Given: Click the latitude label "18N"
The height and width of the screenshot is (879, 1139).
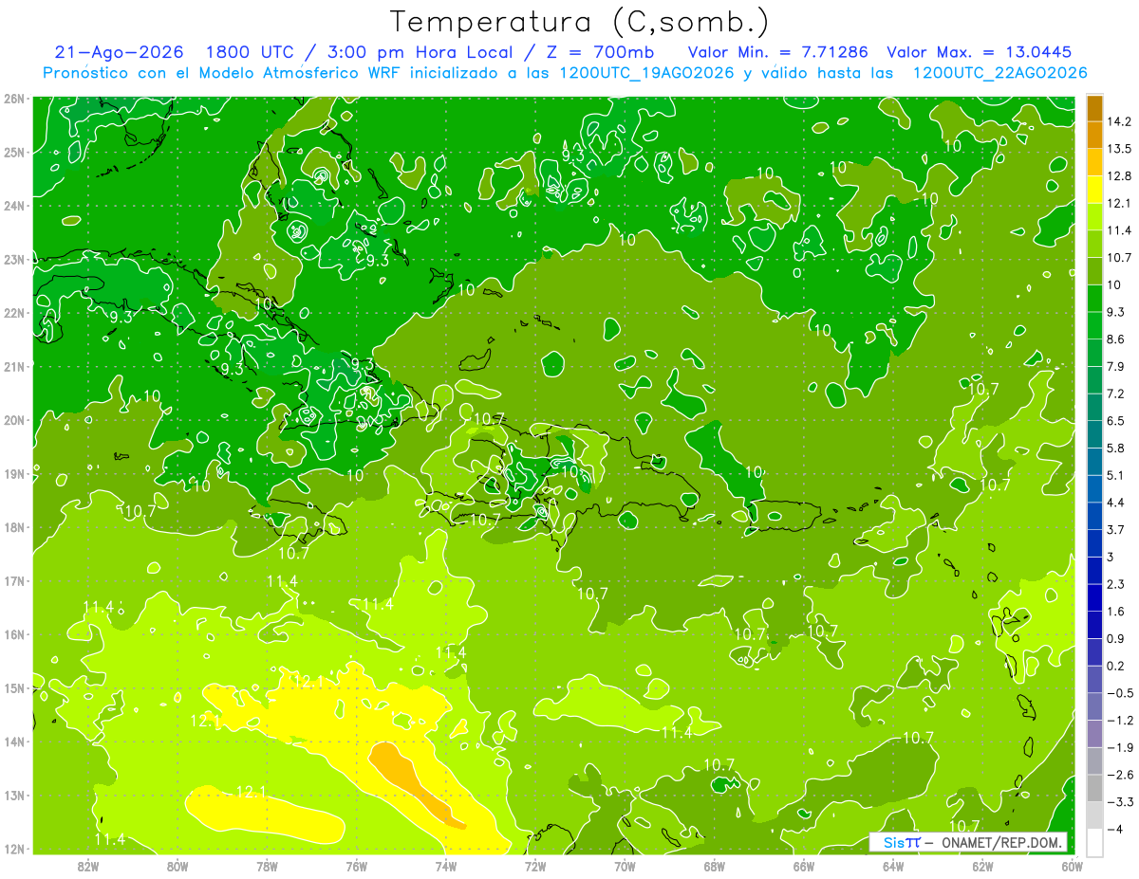Looking at the screenshot, I should [x=14, y=527].
